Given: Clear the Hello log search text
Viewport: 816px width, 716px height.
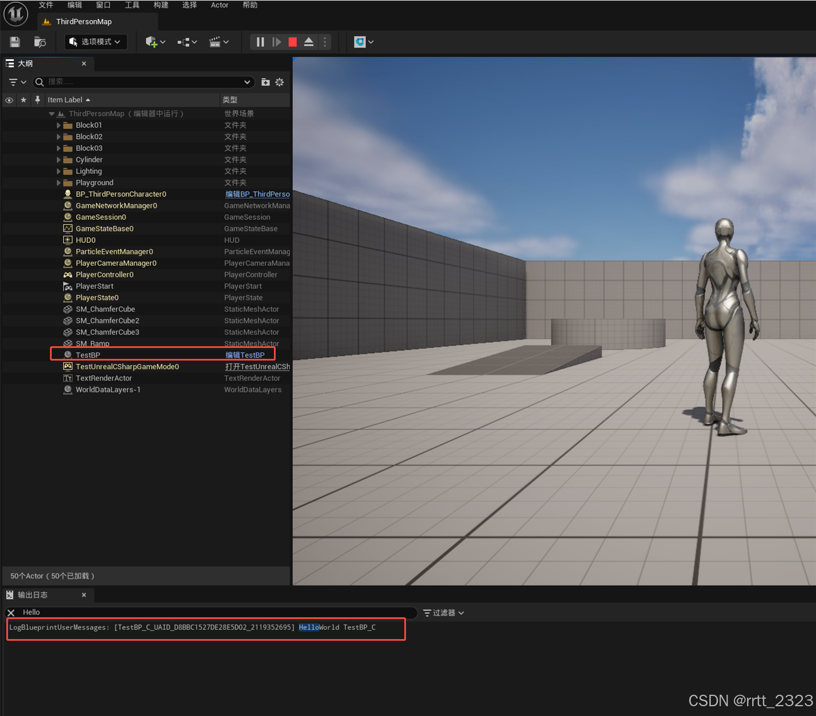Looking at the screenshot, I should tap(11, 613).
